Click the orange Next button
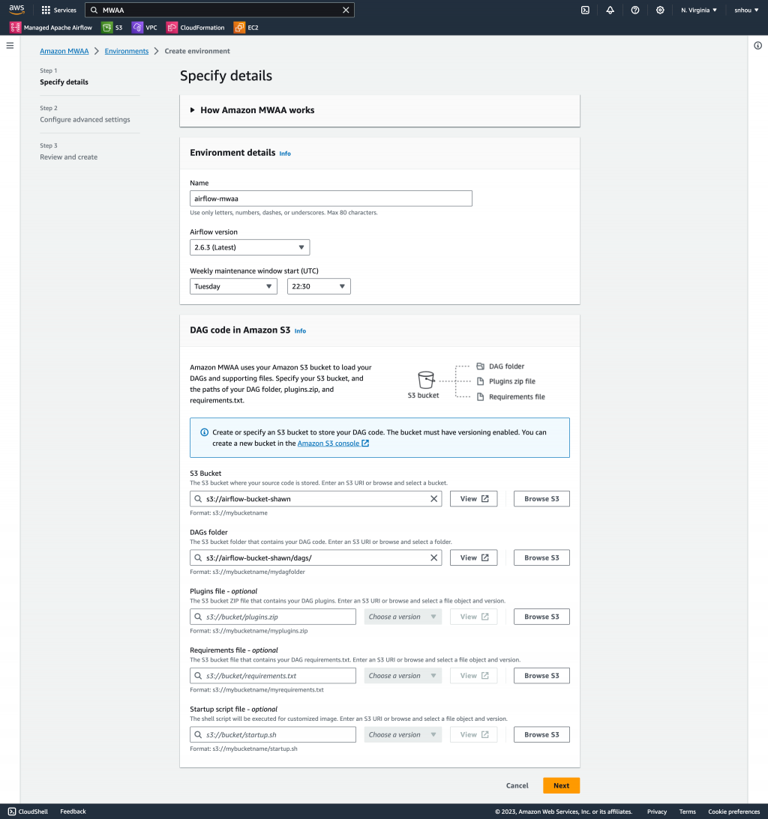 [562, 785]
